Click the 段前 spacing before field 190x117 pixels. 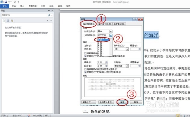(x=101, y=62)
